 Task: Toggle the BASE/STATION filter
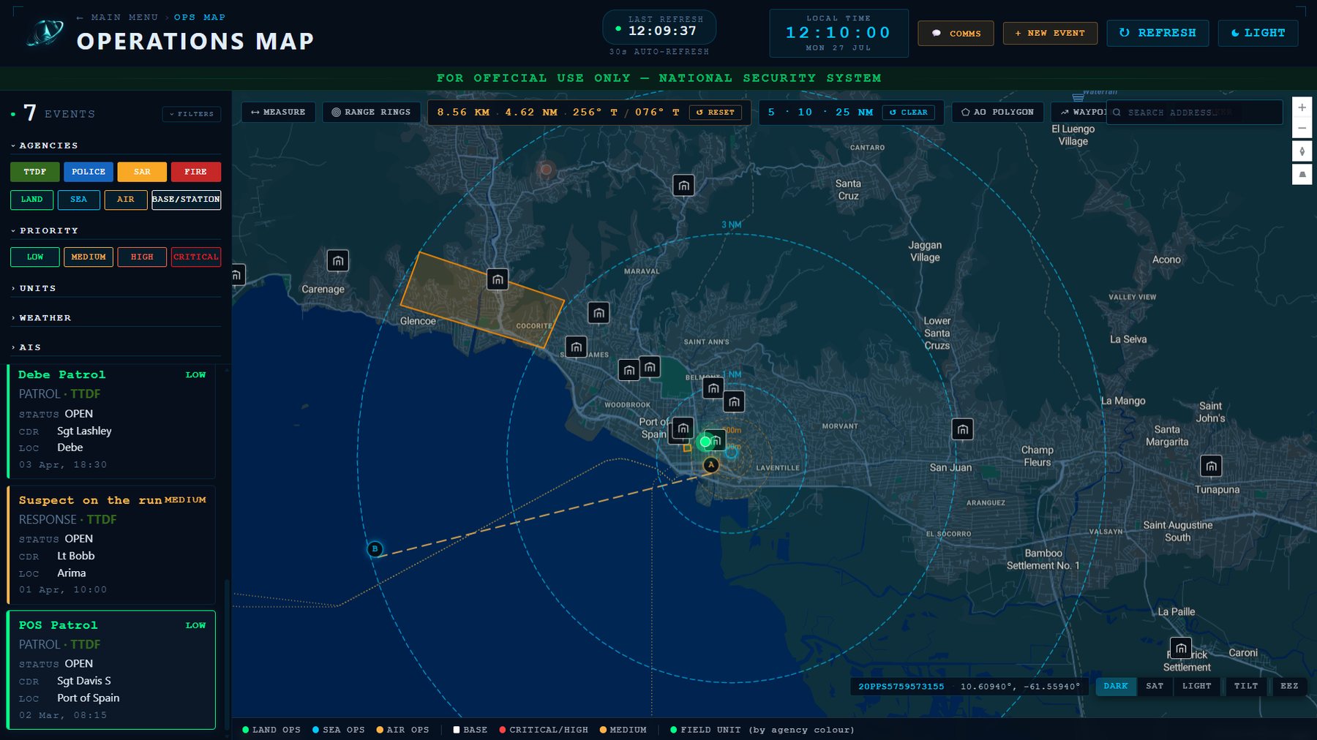186,200
